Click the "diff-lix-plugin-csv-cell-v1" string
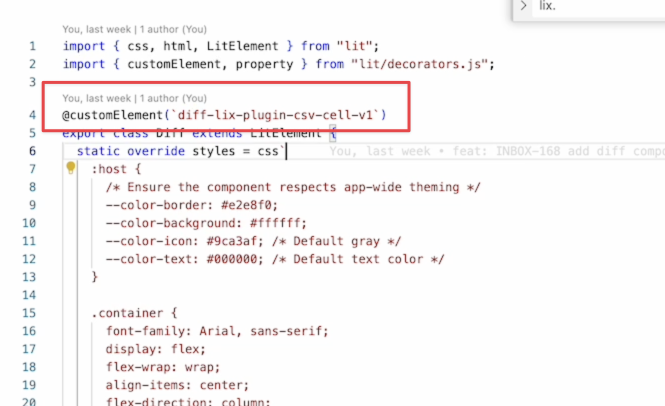The height and width of the screenshot is (406, 665). coord(275,115)
